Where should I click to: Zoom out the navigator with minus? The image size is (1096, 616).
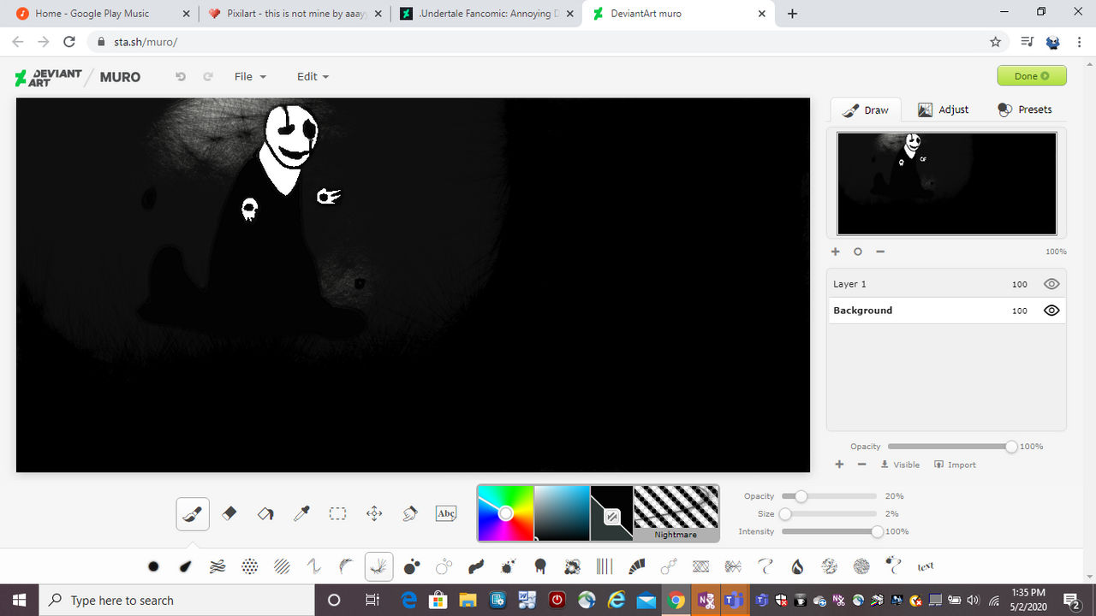pos(880,252)
